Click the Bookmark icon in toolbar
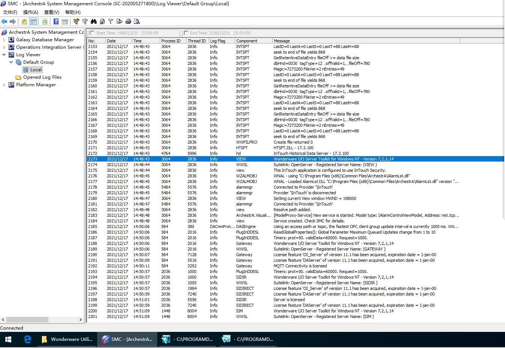This screenshot has width=505, height=348. 102,21
